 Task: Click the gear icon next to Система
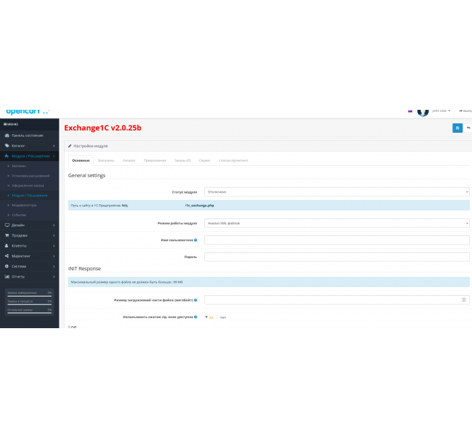pos(7,266)
